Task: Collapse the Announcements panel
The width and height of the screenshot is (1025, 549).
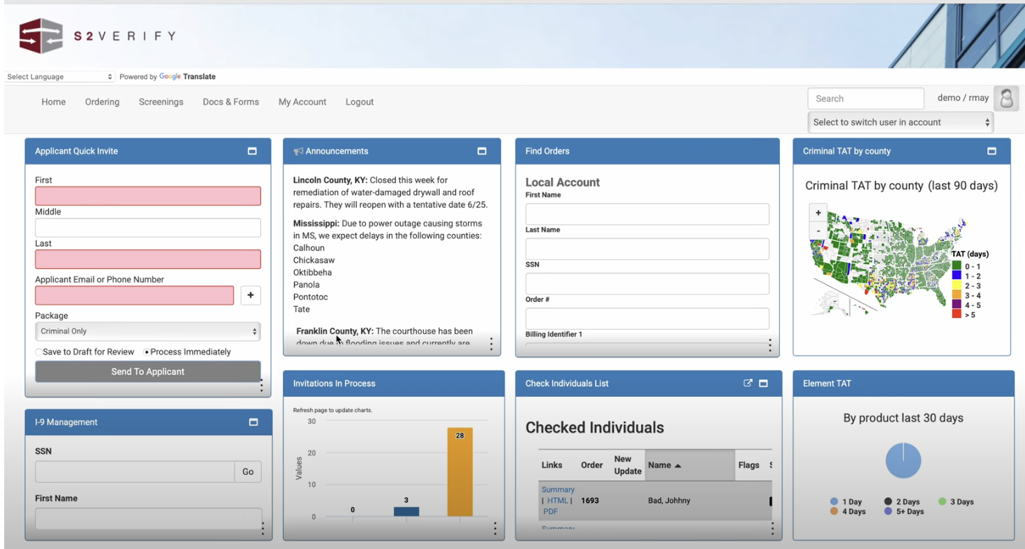Action: [482, 151]
